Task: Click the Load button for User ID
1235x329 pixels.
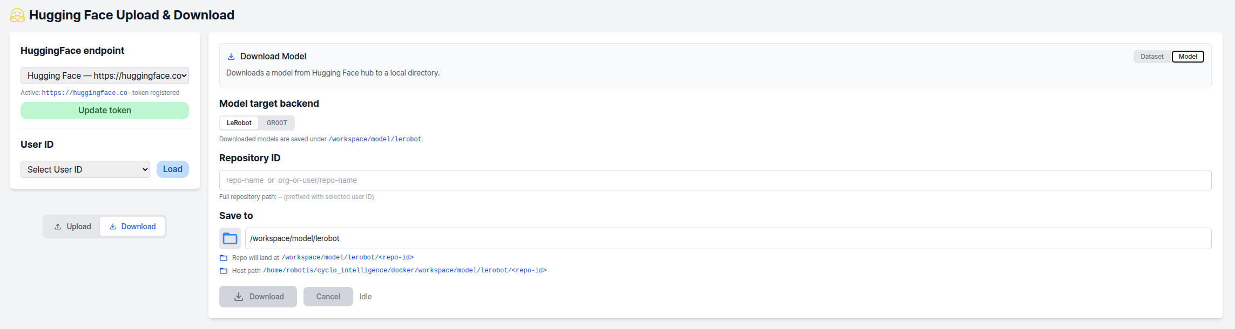Action: click(173, 169)
